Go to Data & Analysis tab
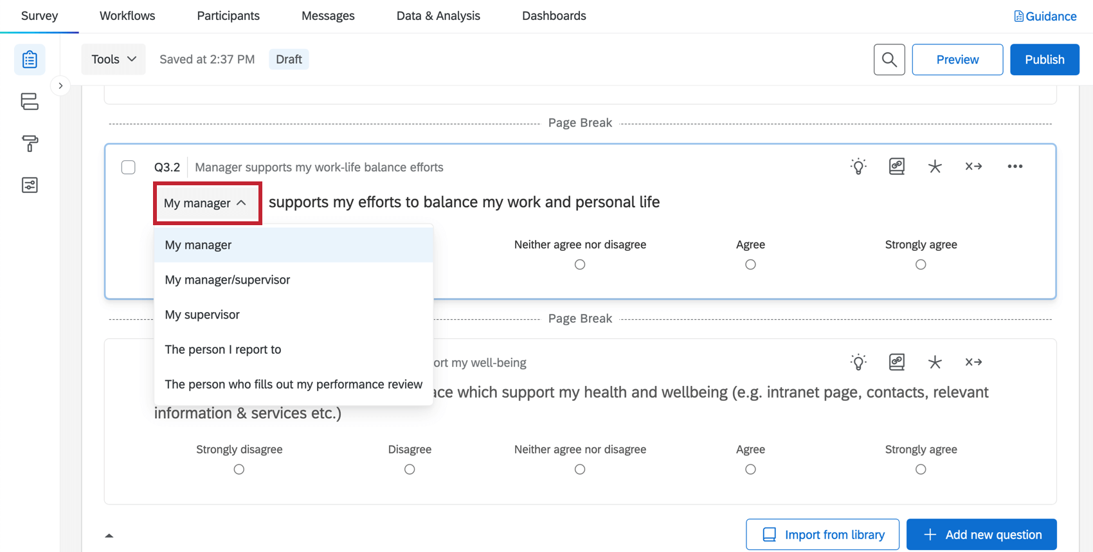Image resolution: width=1093 pixels, height=552 pixels. (438, 16)
